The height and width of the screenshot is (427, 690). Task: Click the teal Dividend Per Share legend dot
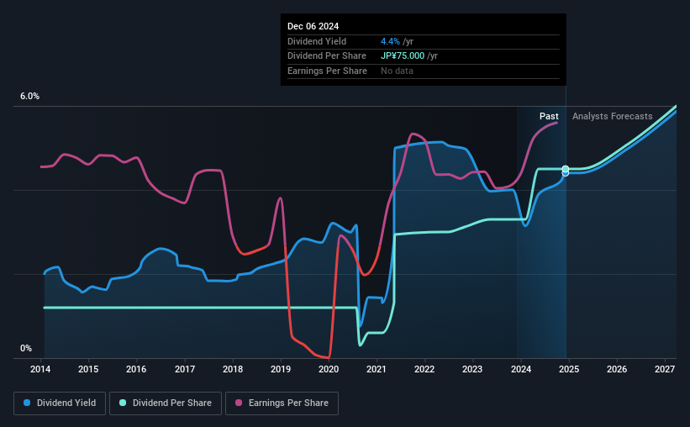(123, 403)
